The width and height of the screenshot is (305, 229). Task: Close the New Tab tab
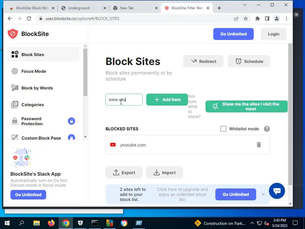[x=156, y=8]
